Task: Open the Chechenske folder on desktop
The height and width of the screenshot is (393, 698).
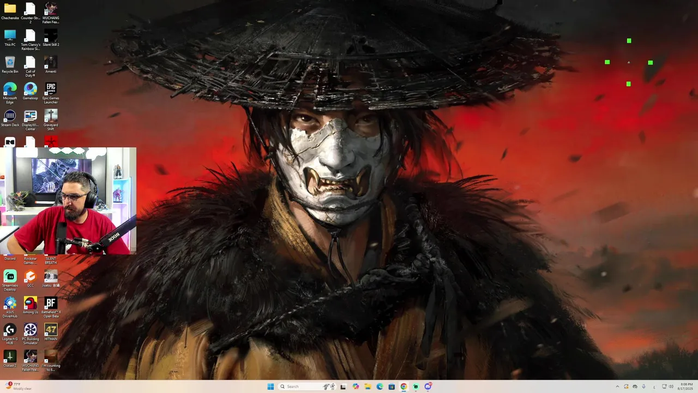Action: point(10,11)
